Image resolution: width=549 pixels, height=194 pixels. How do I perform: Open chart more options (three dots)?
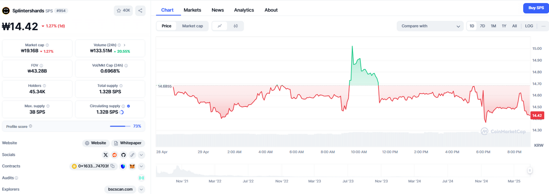543,26
